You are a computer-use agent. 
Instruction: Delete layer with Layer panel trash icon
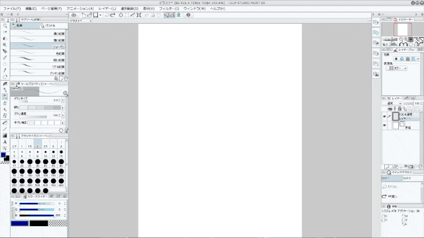pyautogui.click(x=421, y=167)
